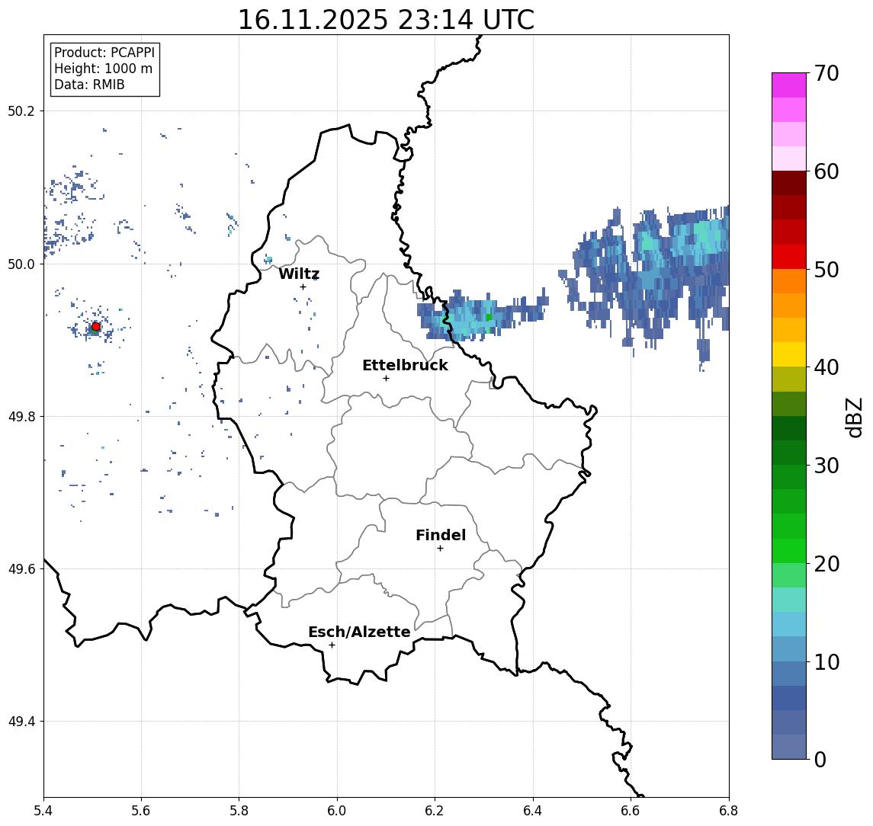Click the "Height: 1000 m" text line
The image size is (873, 826).
coord(103,69)
